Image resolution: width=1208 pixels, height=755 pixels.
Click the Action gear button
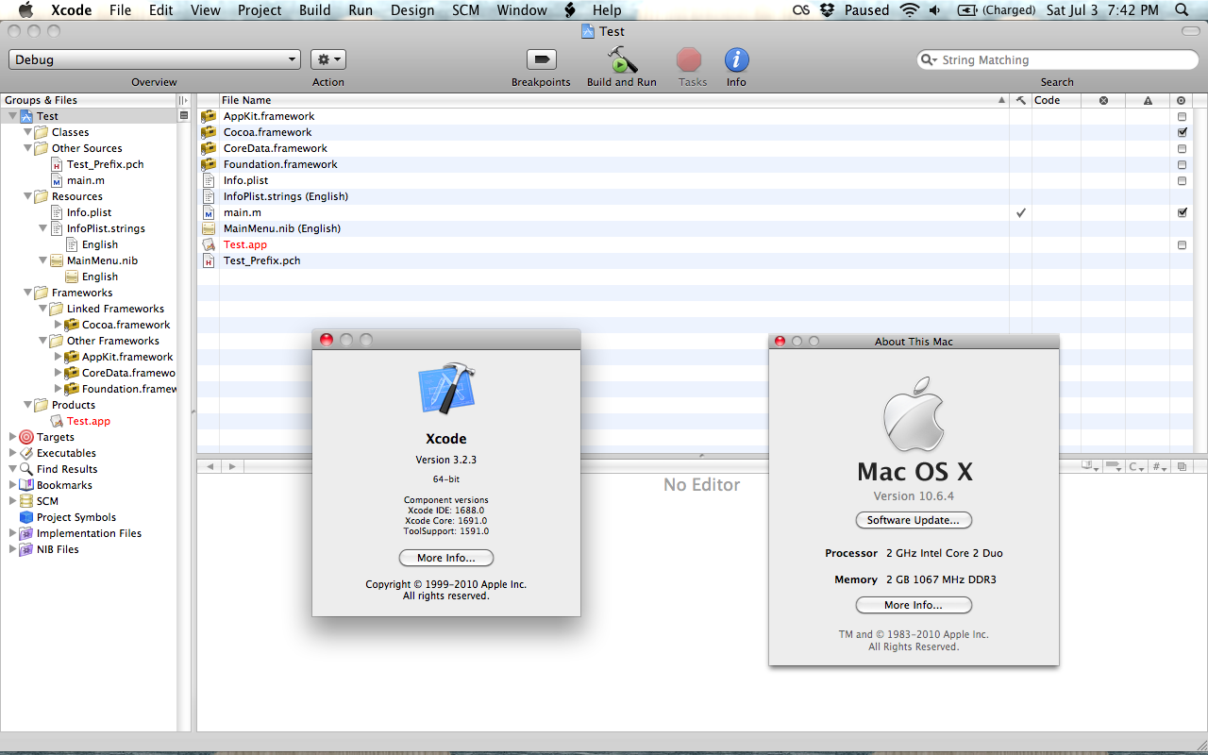(x=328, y=59)
